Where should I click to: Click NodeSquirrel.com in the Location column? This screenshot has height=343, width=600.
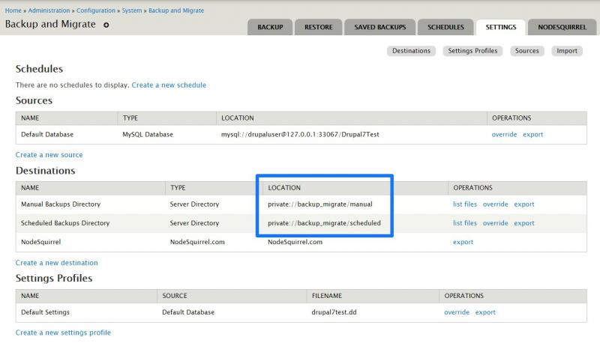(x=295, y=242)
